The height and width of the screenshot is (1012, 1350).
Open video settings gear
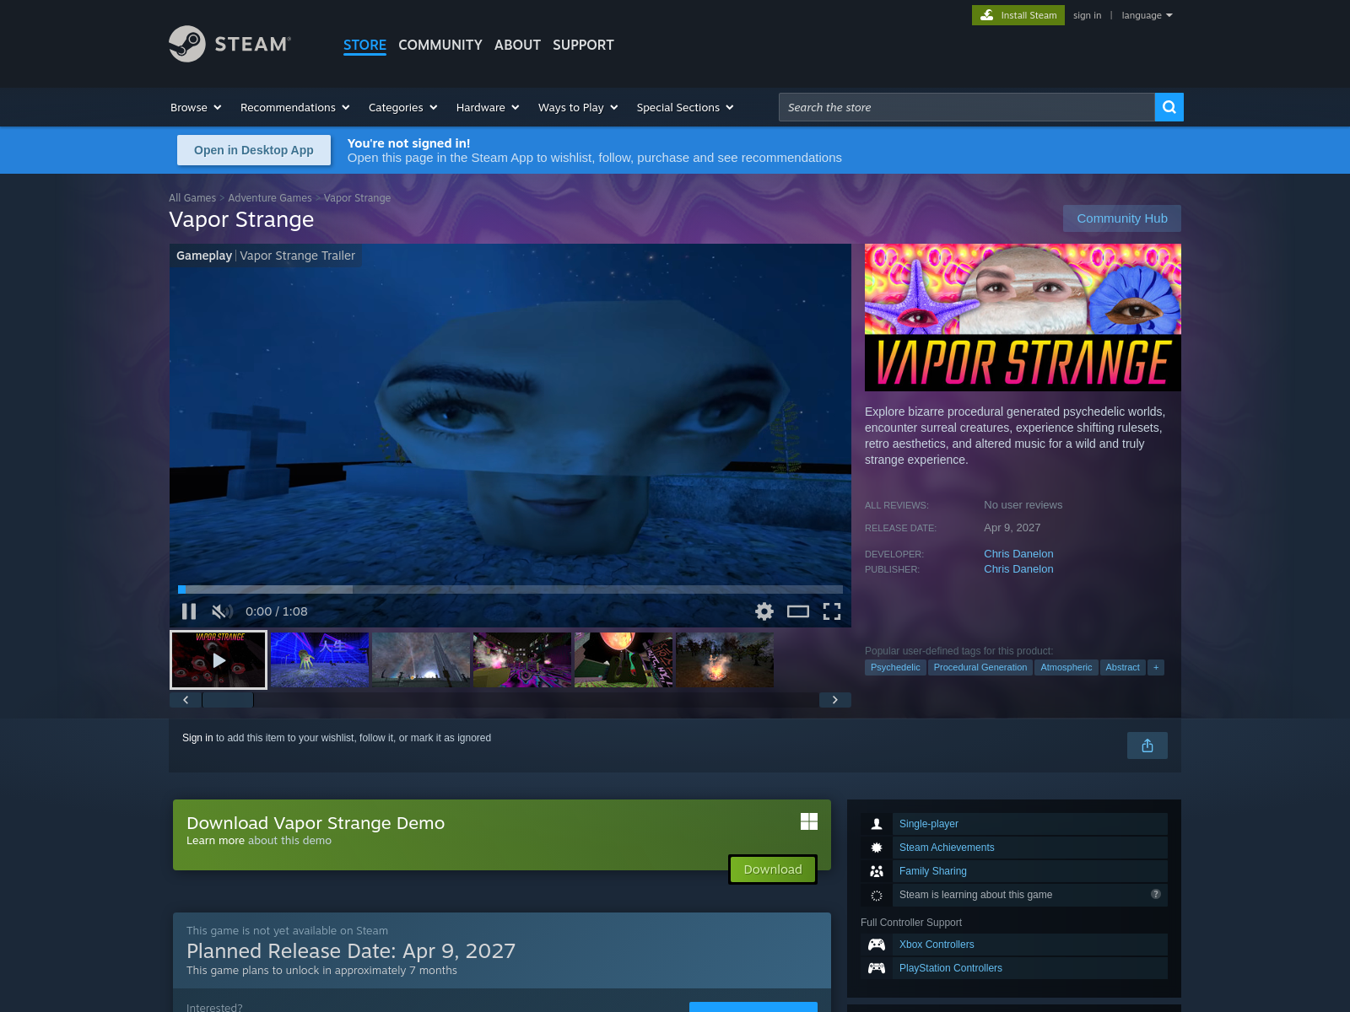coord(764,611)
